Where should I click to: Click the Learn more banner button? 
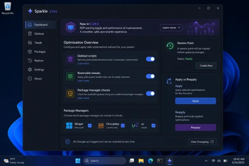pyautogui.click(x=171, y=28)
